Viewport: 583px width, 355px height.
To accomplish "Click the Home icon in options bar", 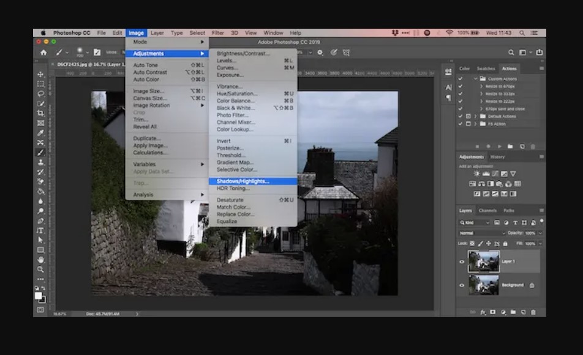I will [x=43, y=53].
